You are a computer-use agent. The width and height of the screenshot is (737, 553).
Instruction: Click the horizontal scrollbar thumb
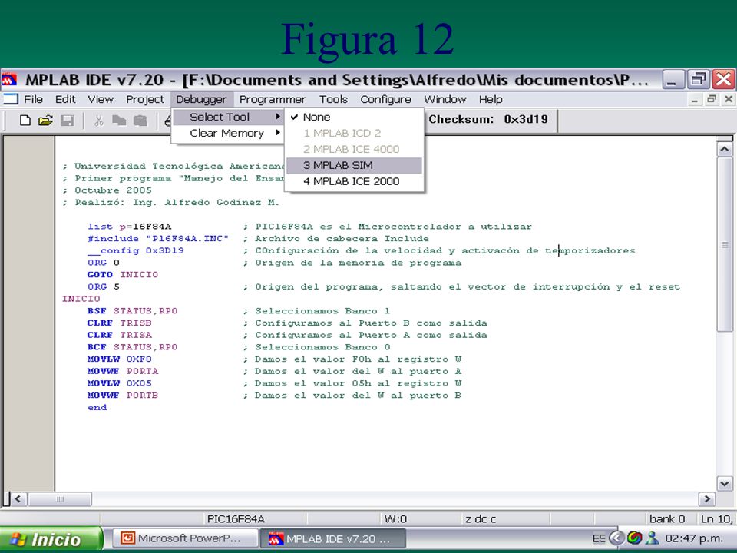coord(60,498)
